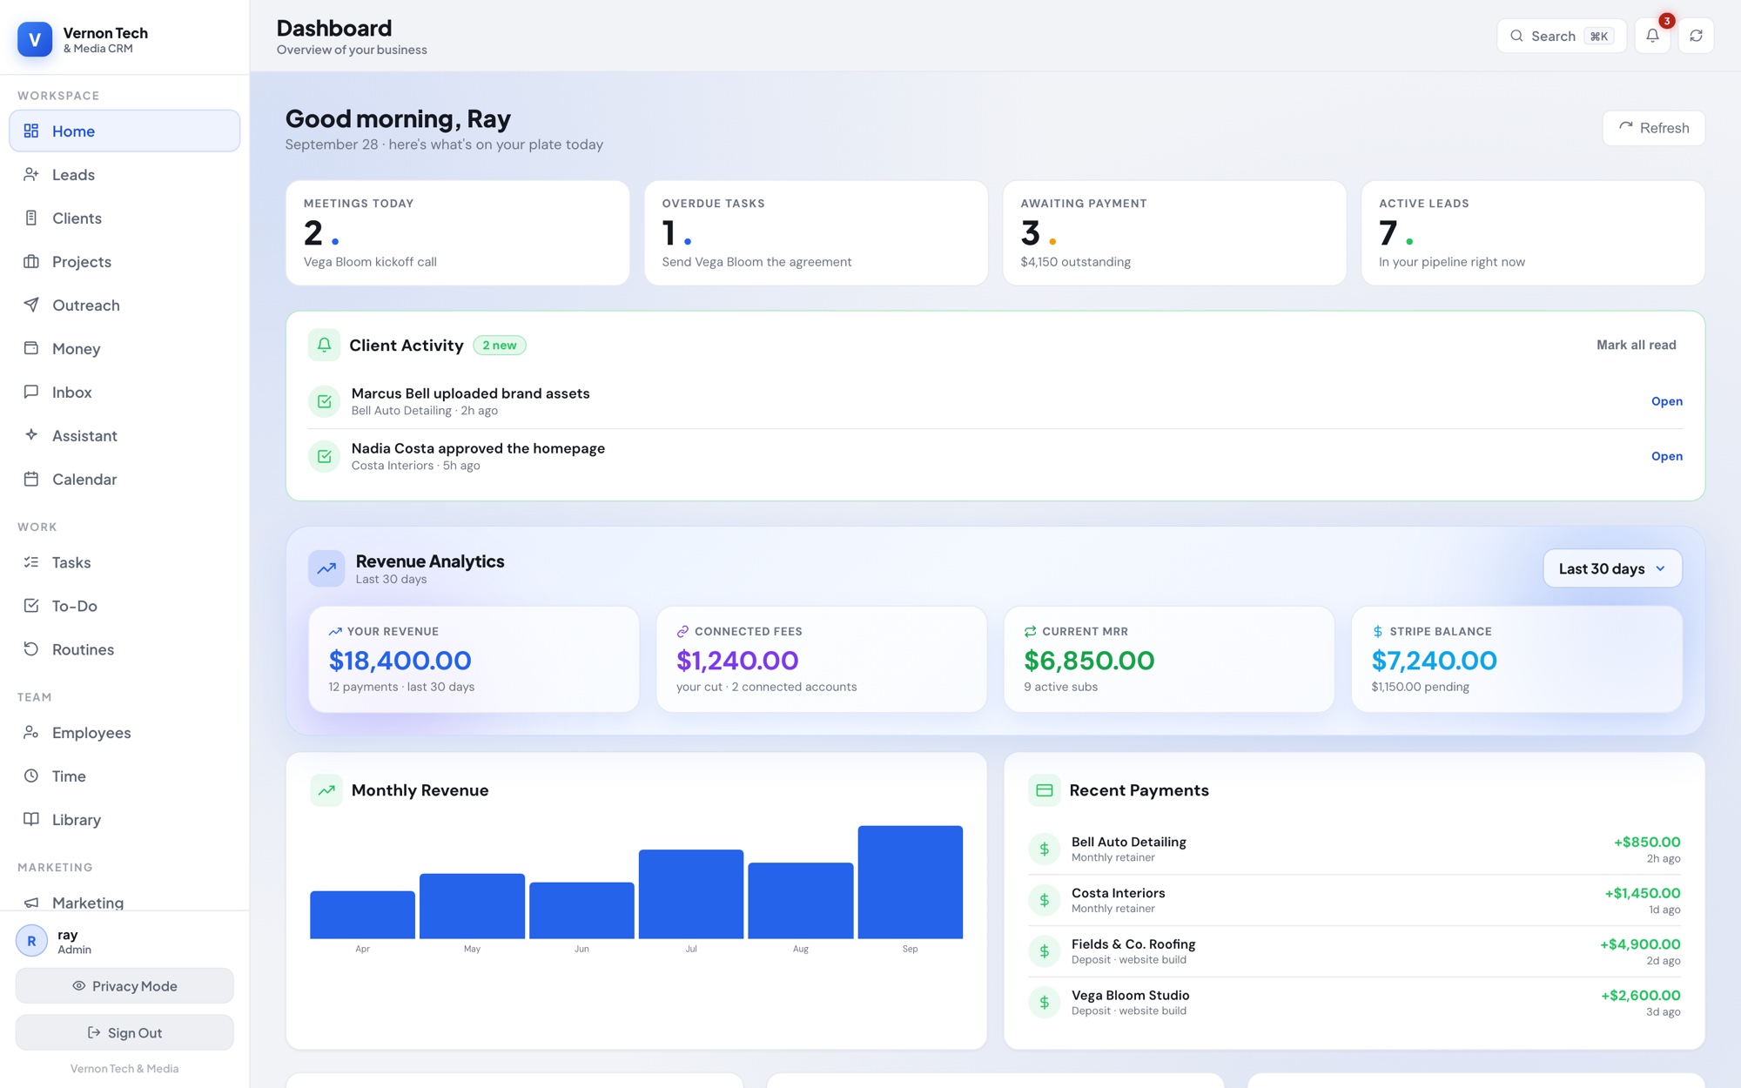Open the Last 30 days dropdown
This screenshot has height=1088, width=1741.
[x=1612, y=568]
